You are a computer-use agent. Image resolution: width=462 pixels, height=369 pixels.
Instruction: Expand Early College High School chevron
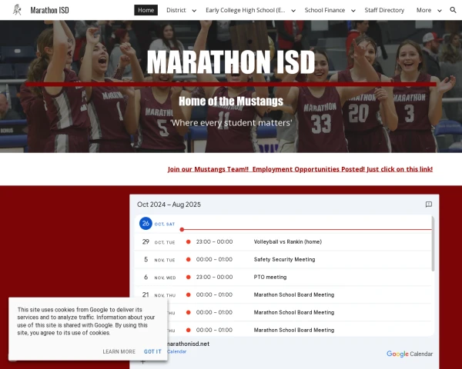pyautogui.click(x=293, y=11)
